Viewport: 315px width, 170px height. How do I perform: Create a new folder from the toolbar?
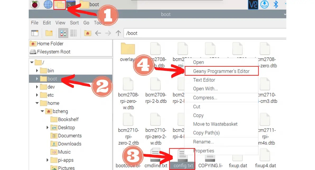(49, 33)
